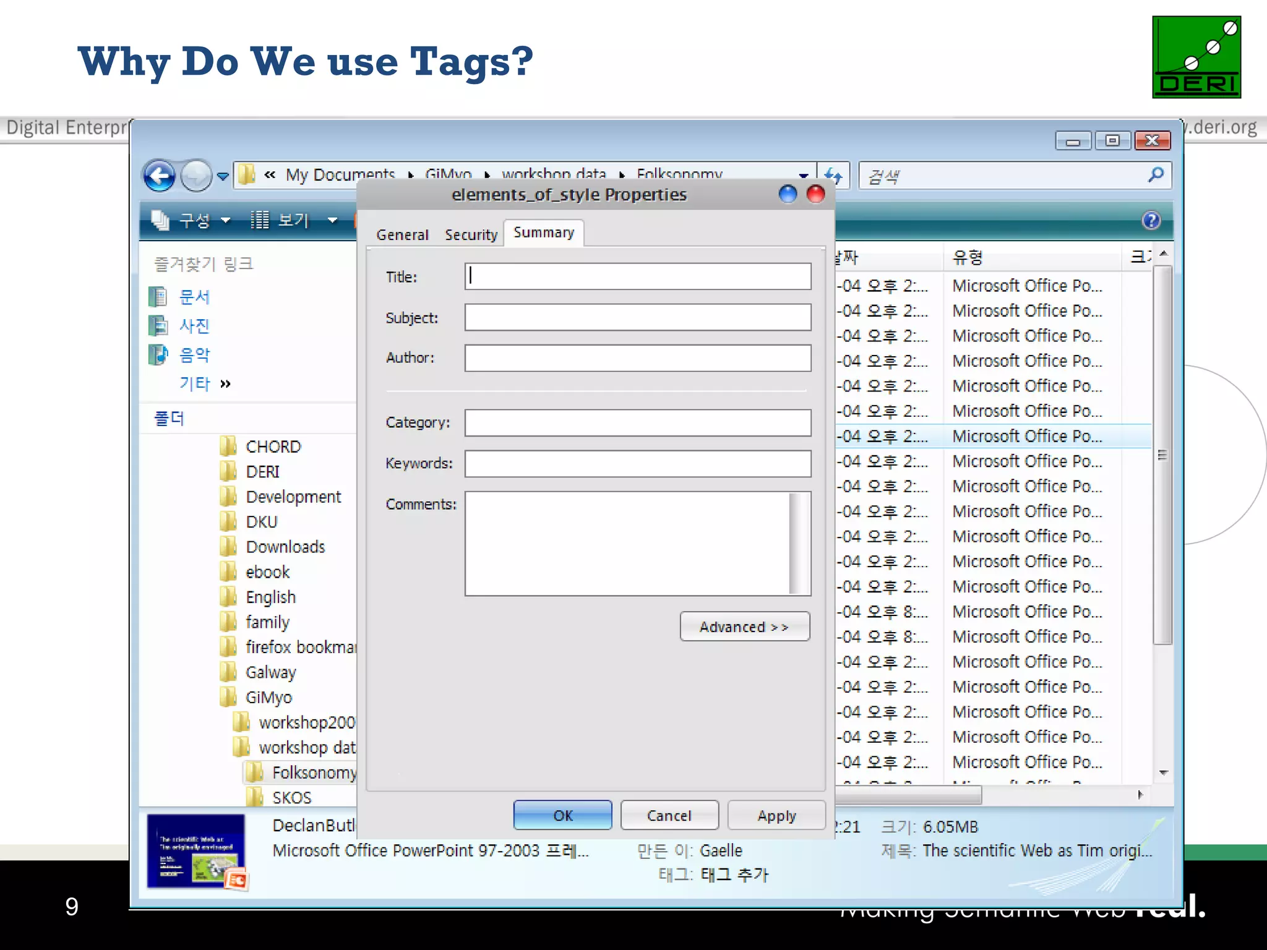Click the Forward navigation arrow in Explorer

click(x=196, y=176)
